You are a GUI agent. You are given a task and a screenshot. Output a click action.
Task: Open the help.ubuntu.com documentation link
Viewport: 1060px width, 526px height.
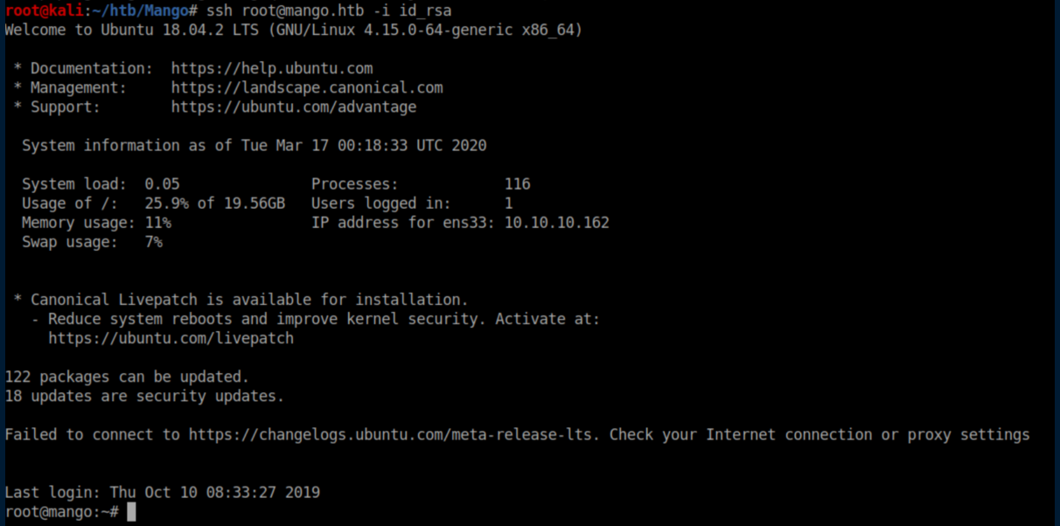pyautogui.click(x=271, y=68)
